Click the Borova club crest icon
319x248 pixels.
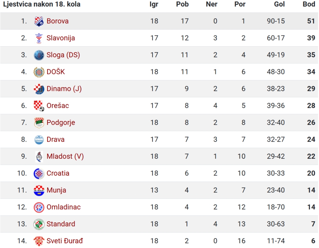(39, 21)
